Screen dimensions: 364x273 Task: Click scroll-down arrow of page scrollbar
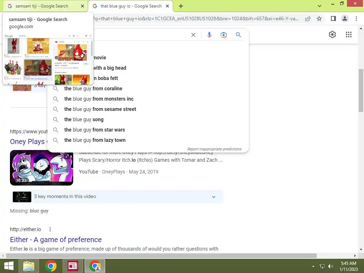pos(361,250)
